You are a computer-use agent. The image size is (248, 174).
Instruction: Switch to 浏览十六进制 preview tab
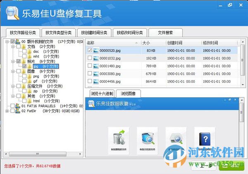pyautogui.click(x=102, y=94)
